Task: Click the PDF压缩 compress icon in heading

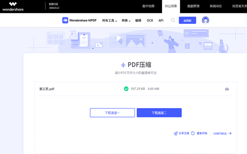Action: [123, 65]
